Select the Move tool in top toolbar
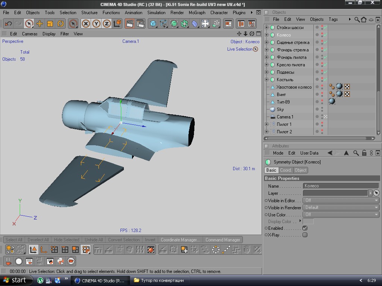Image resolution: width=382 pixels, height=286 pixels. 40,24
